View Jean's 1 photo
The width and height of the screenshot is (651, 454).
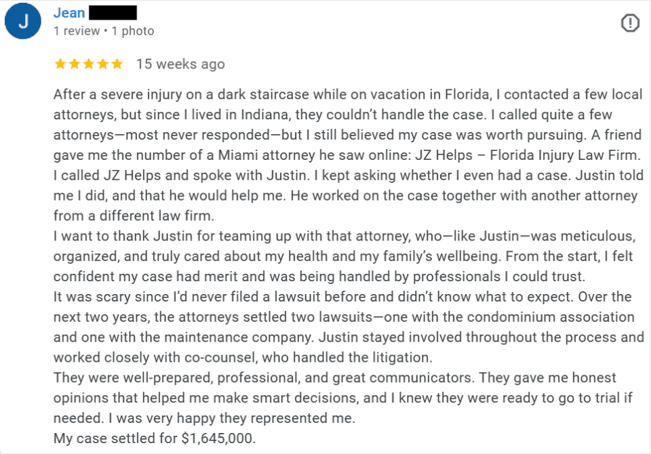(134, 30)
